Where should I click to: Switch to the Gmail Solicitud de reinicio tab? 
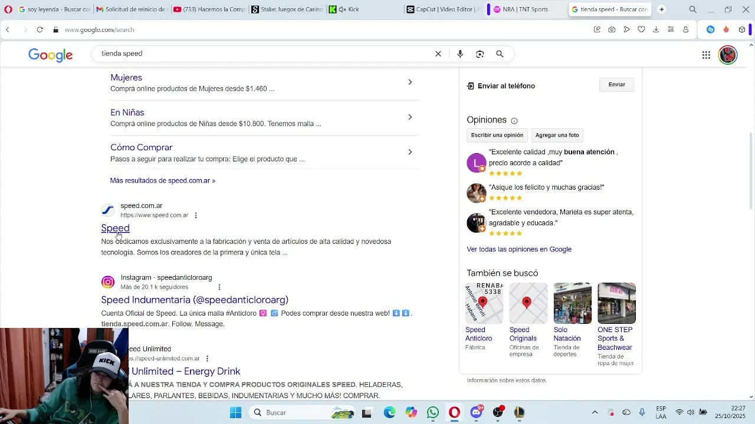tap(132, 9)
